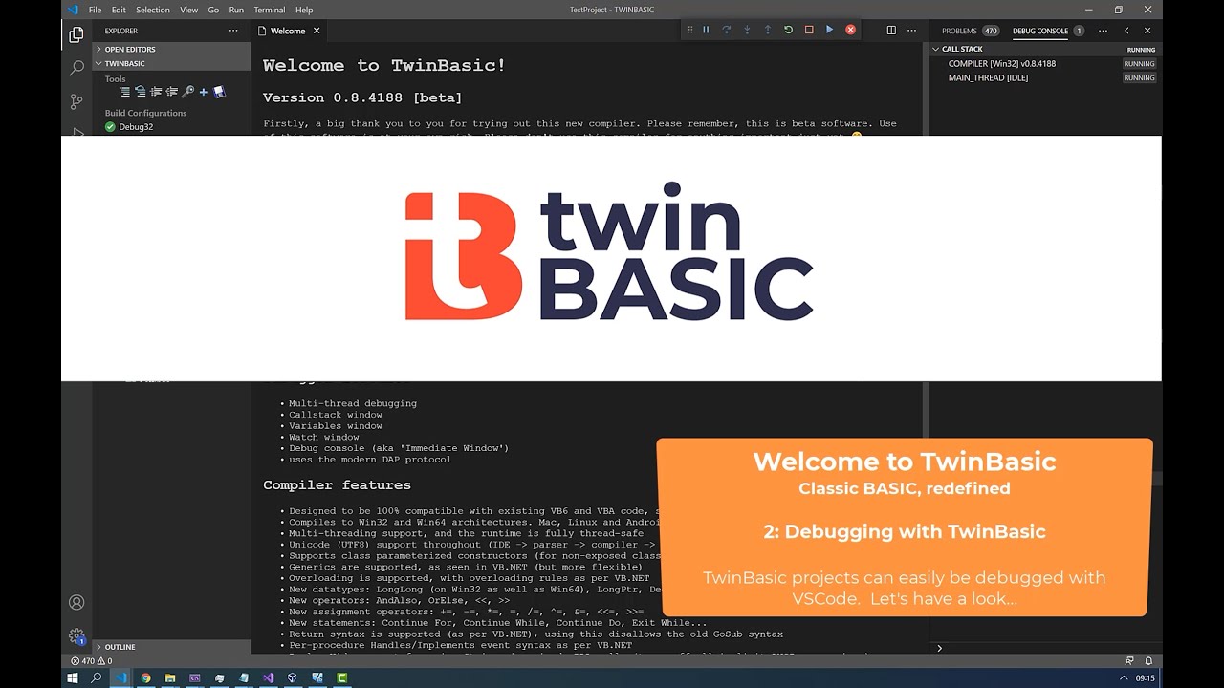Open the View menu
The height and width of the screenshot is (688, 1224).
click(x=188, y=10)
